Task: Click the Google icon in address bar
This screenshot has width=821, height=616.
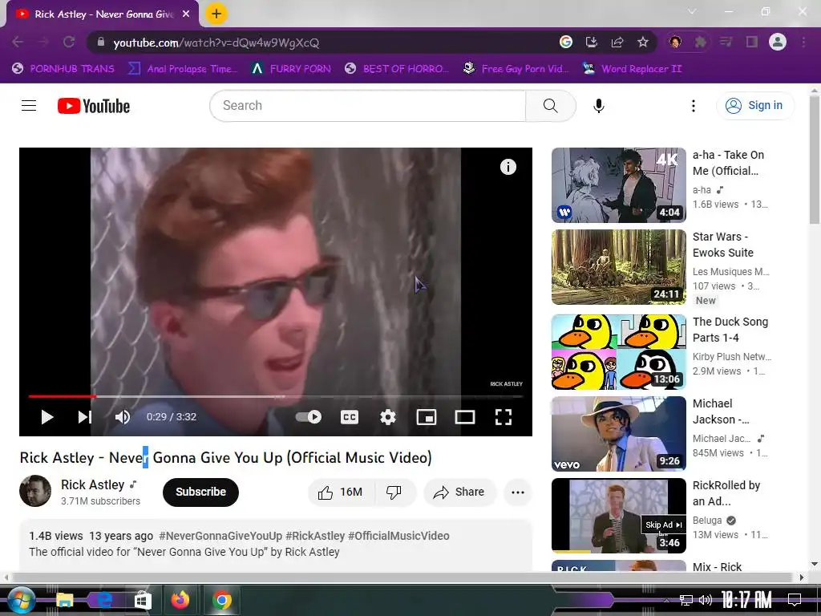Action: (x=565, y=42)
